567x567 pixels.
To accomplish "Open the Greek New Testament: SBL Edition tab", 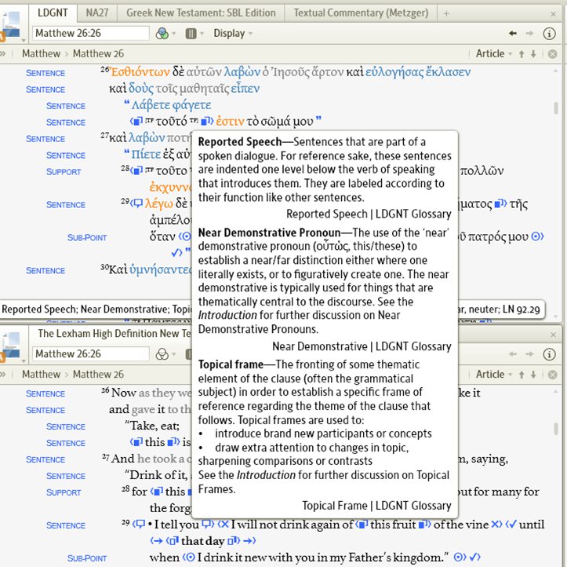I will (x=201, y=13).
